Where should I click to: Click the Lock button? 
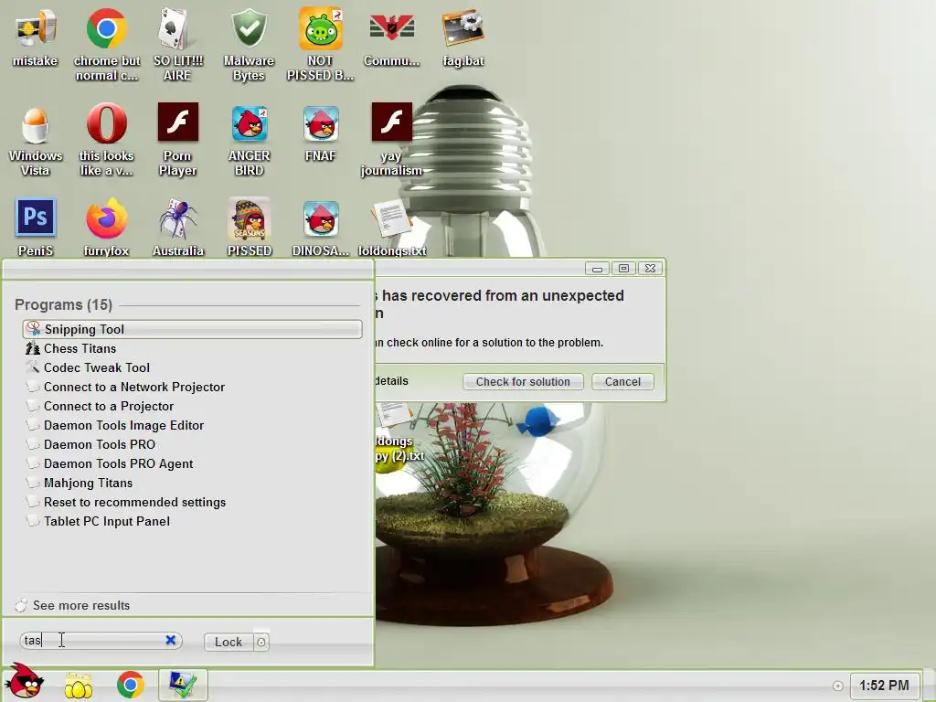228,642
